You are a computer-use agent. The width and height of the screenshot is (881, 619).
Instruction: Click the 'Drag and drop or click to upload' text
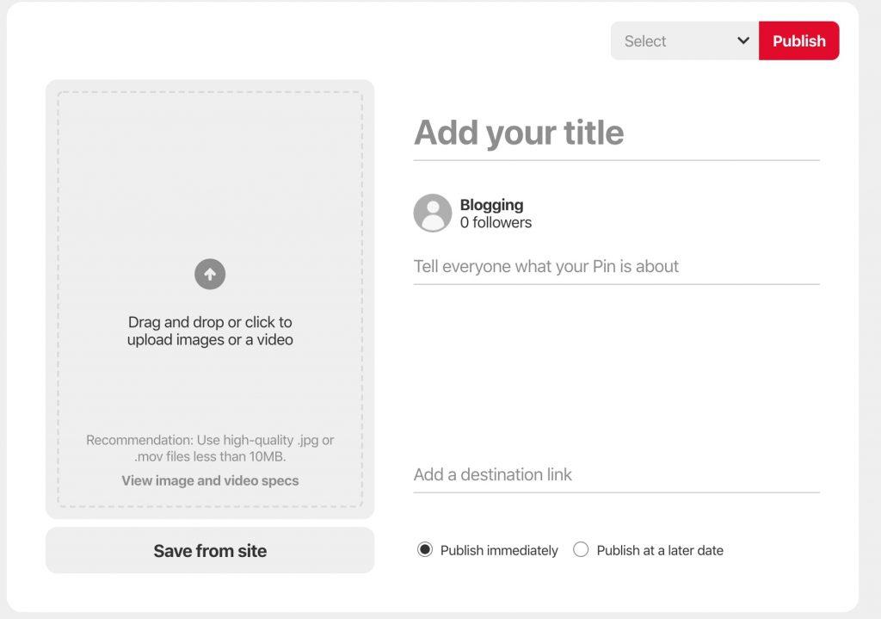210,331
